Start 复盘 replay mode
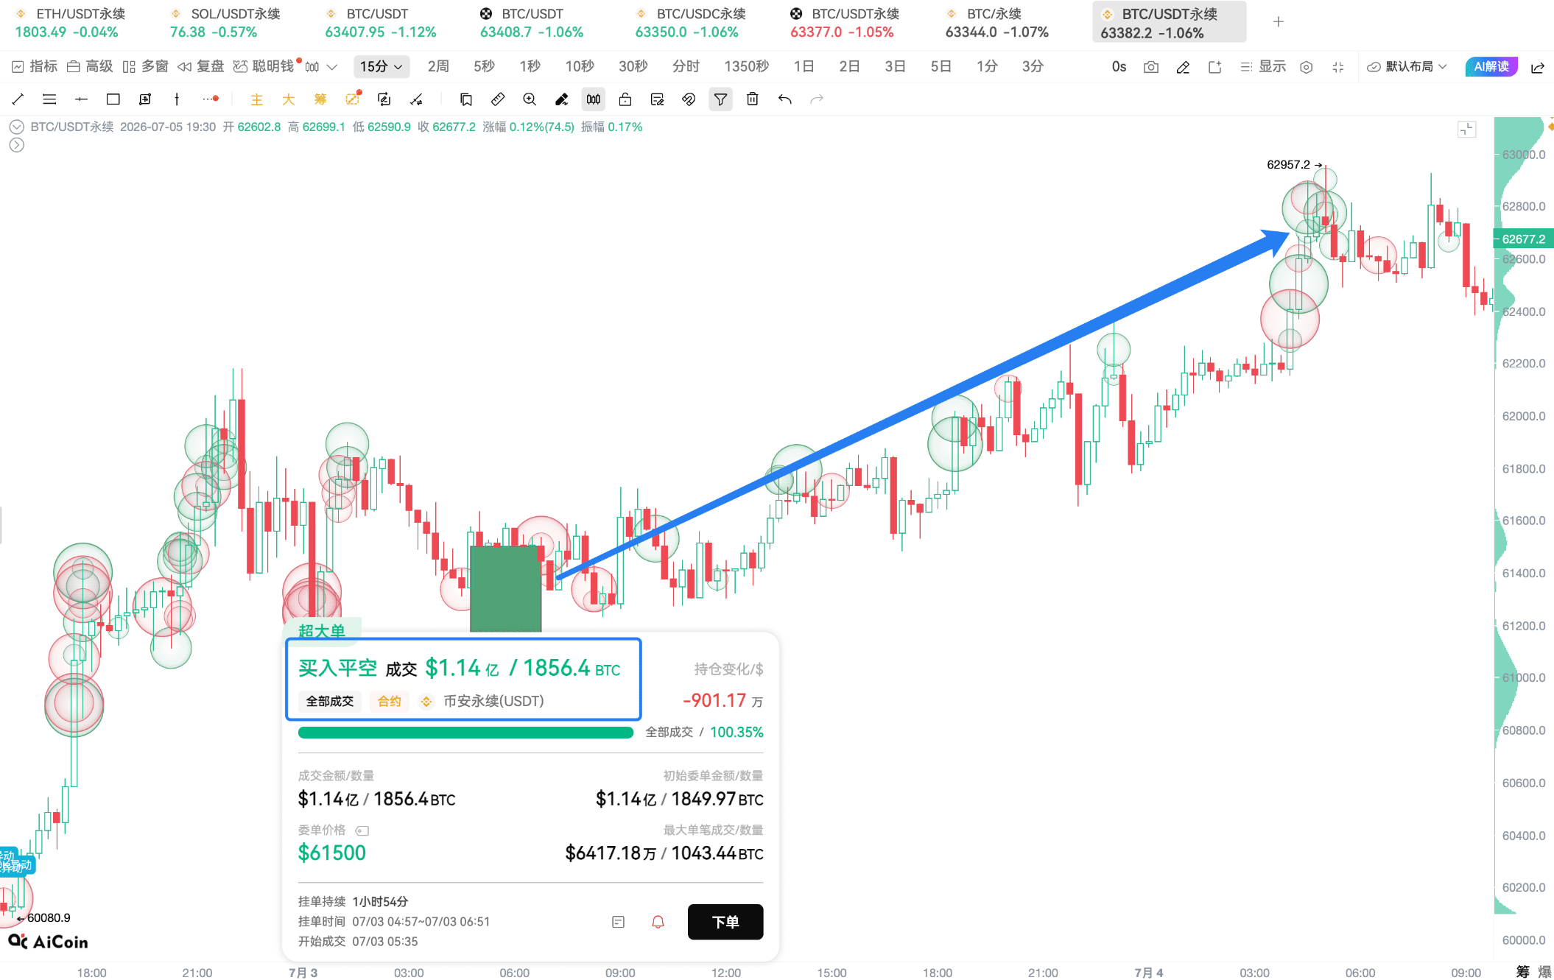This screenshot has height=980, width=1554. click(x=200, y=67)
